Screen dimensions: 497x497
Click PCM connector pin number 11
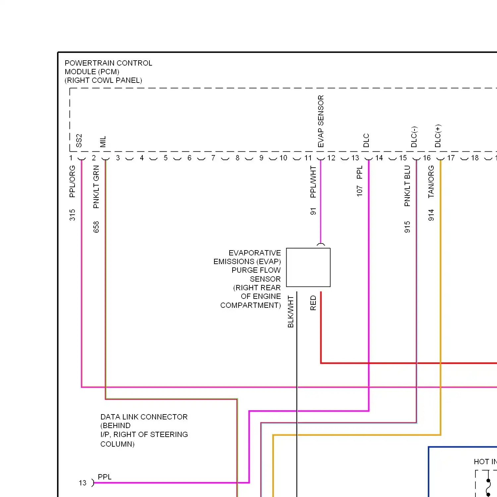click(308, 158)
